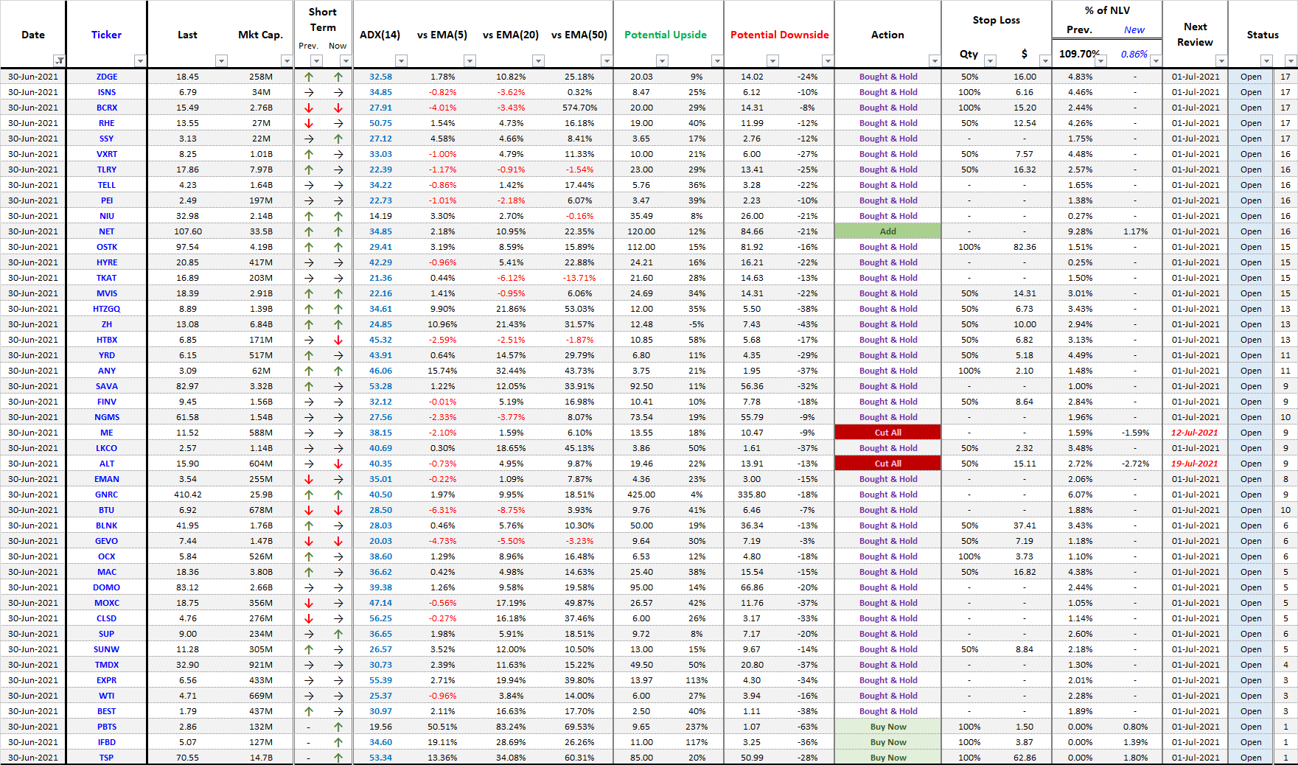The image size is (1298, 765).
Task: Click the Prev. down arrow in CLSD row
Action: tap(309, 618)
